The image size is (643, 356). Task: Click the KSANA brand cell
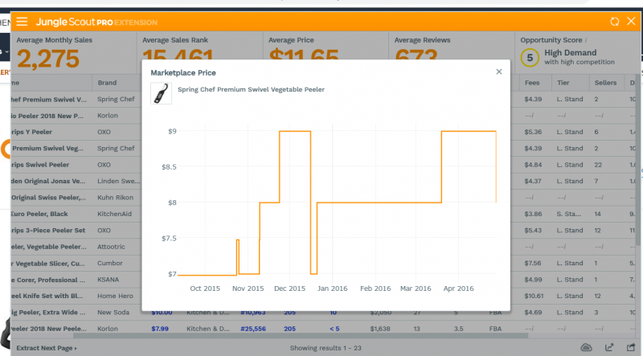tap(108, 280)
